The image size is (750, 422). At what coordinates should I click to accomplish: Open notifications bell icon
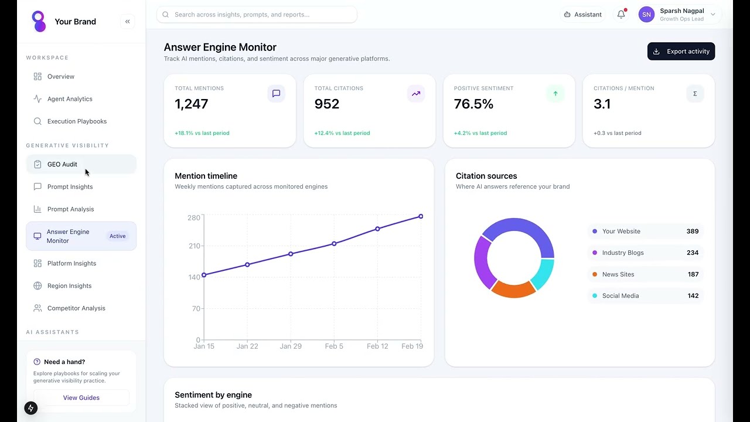(x=621, y=15)
